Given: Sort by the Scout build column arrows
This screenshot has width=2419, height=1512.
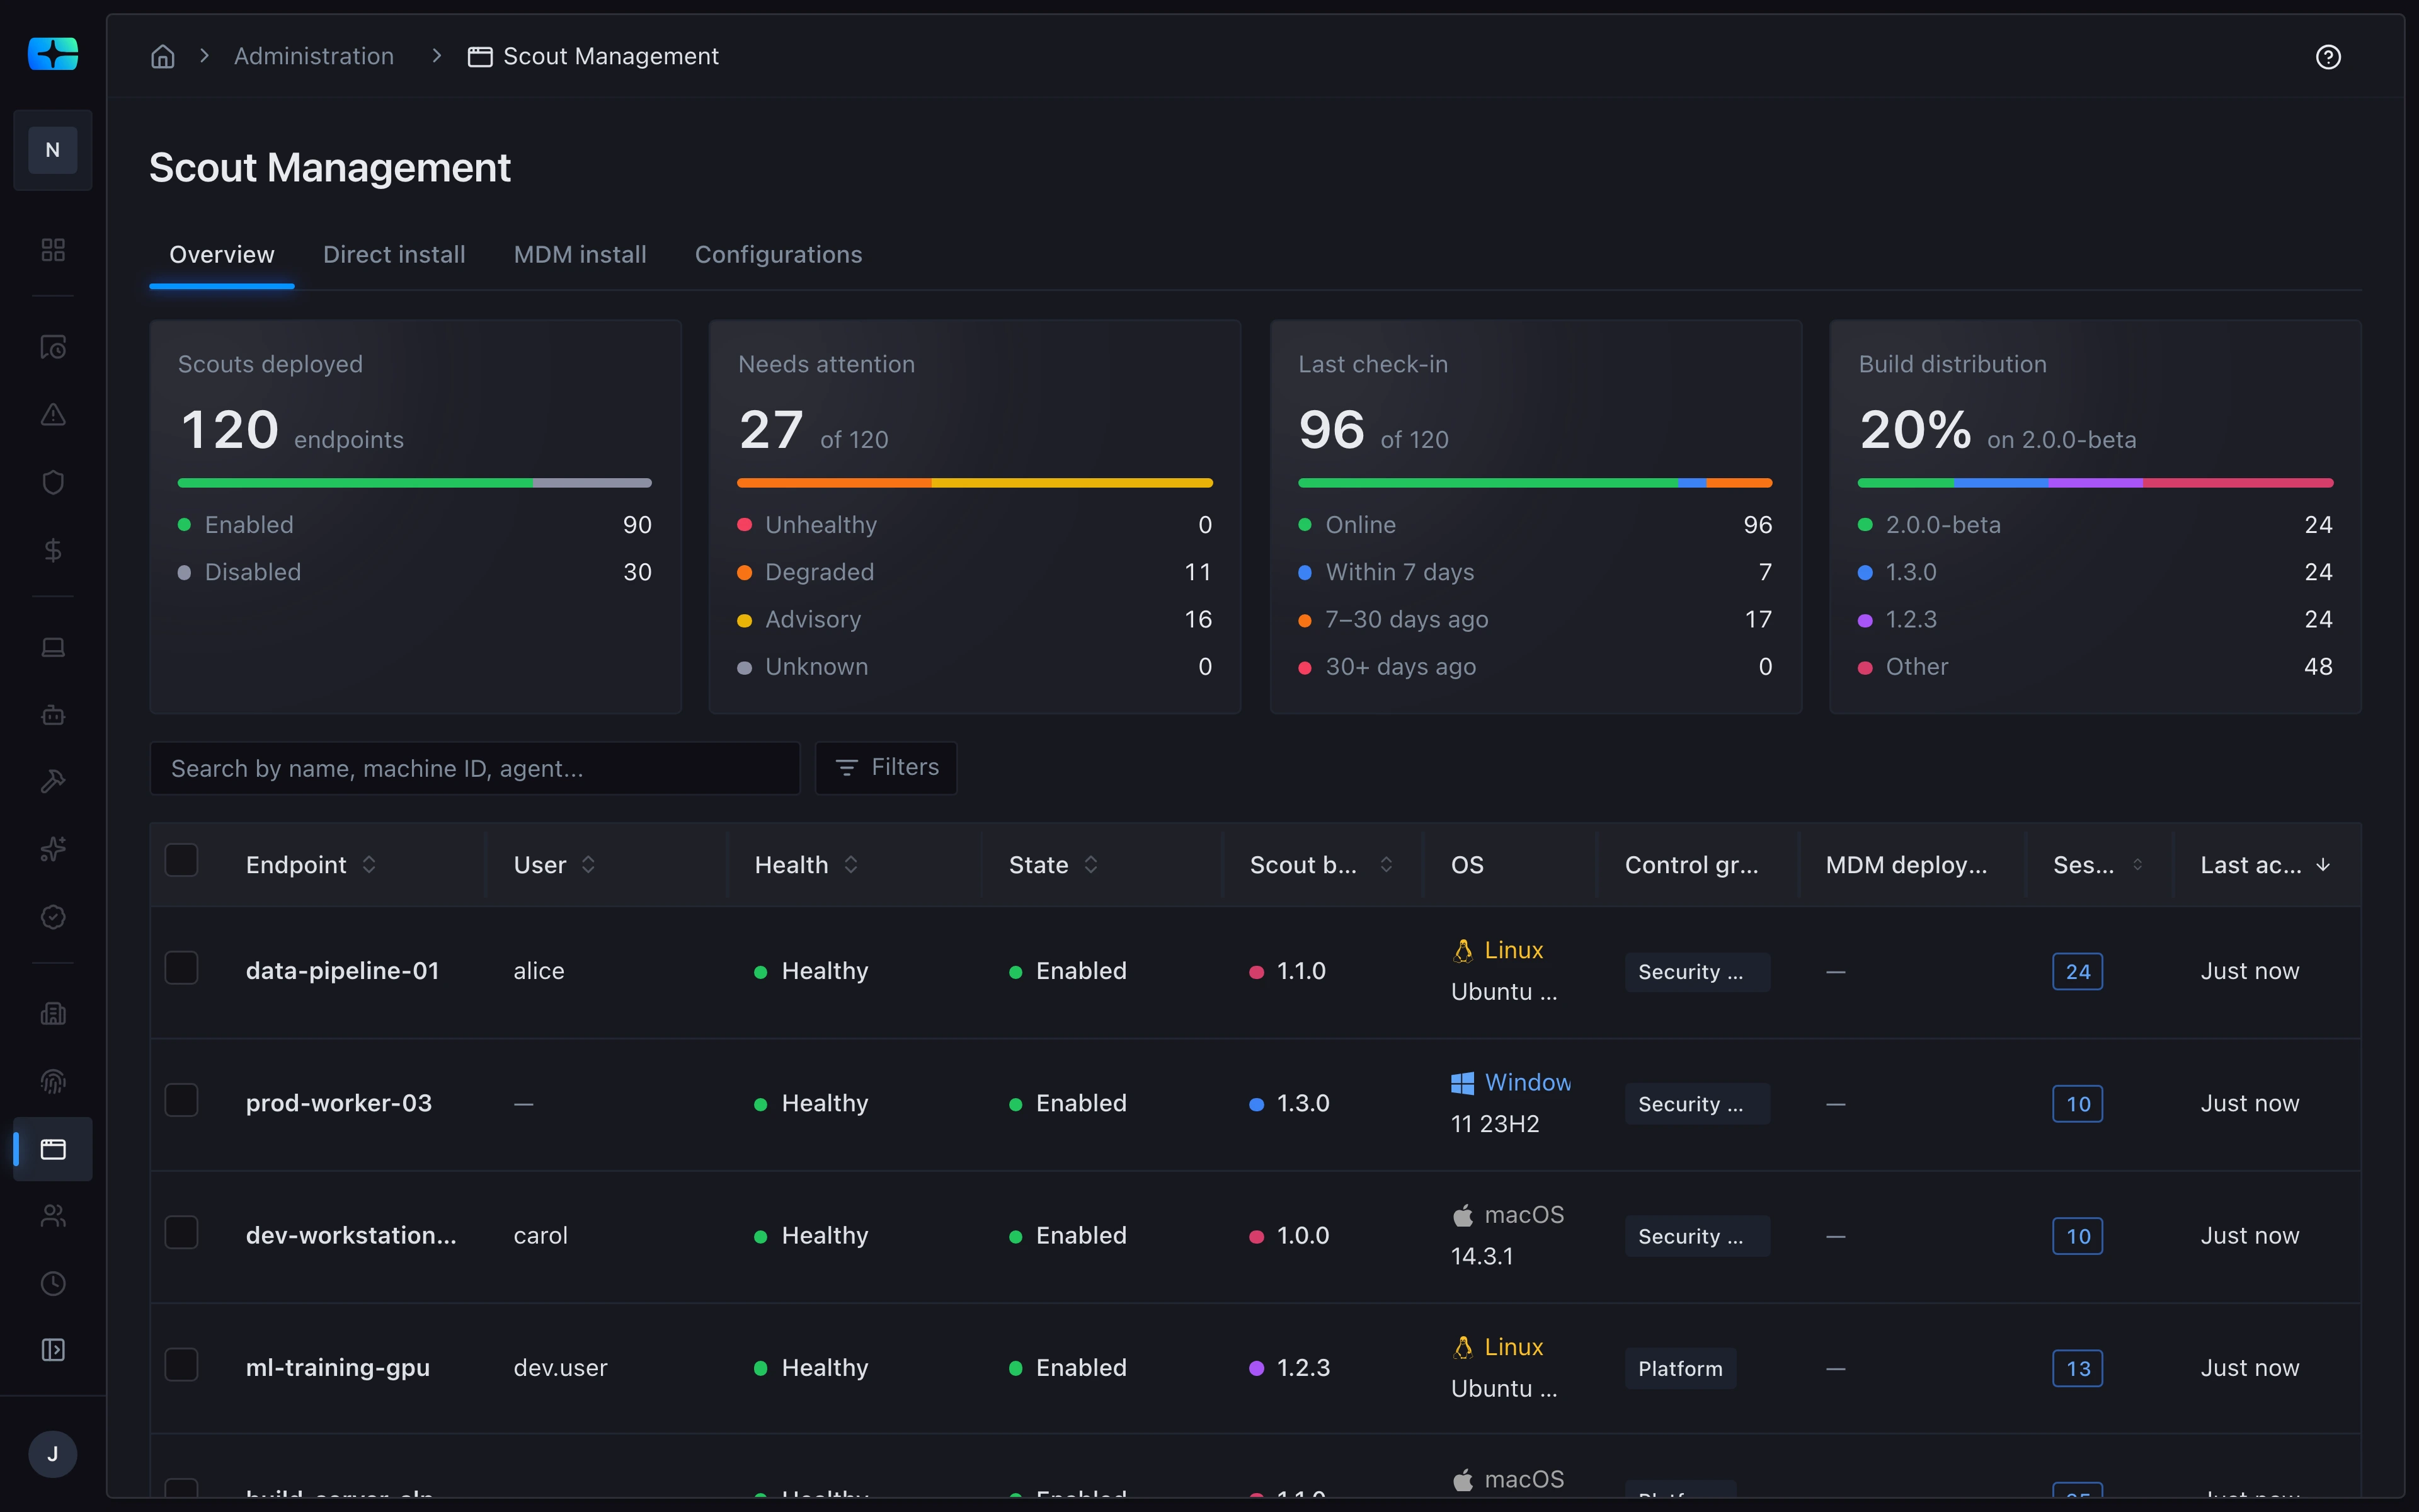Looking at the screenshot, I should (x=1387, y=865).
